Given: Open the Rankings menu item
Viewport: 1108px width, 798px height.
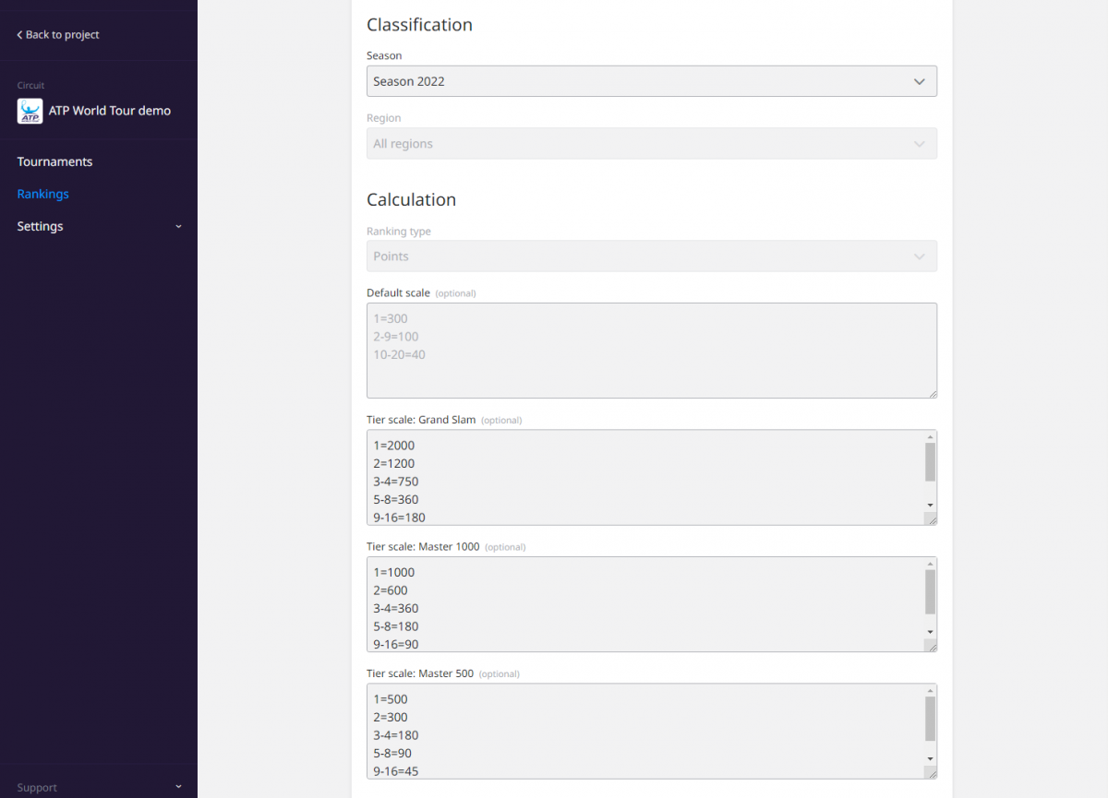Looking at the screenshot, I should pyautogui.click(x=42, y=194).
